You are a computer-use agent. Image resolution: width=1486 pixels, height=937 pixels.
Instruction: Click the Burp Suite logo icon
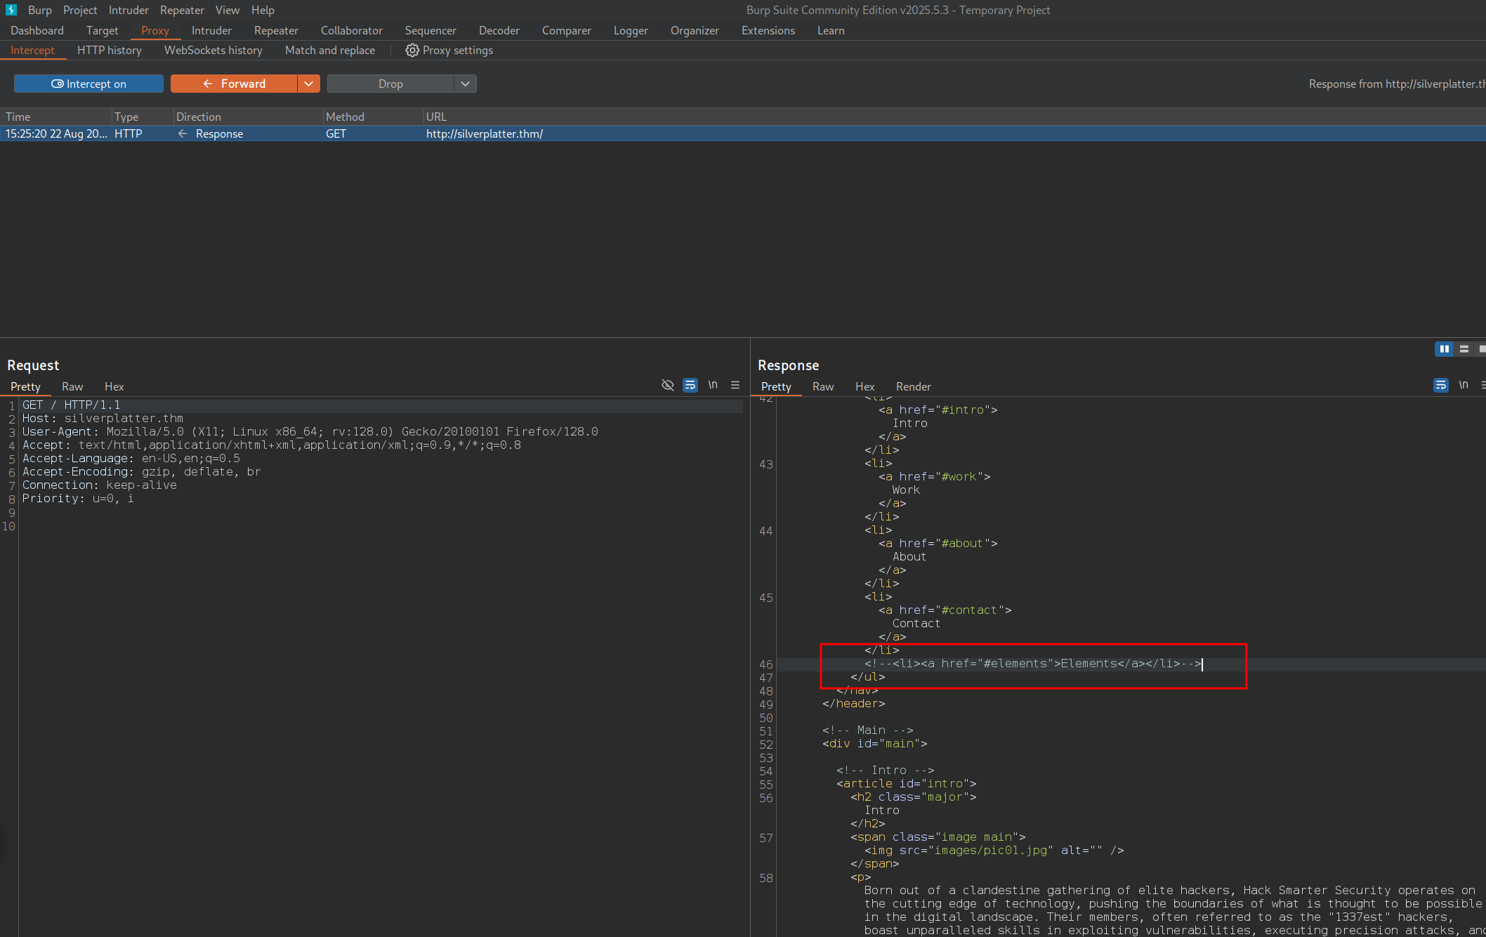[x=11, y=10]
